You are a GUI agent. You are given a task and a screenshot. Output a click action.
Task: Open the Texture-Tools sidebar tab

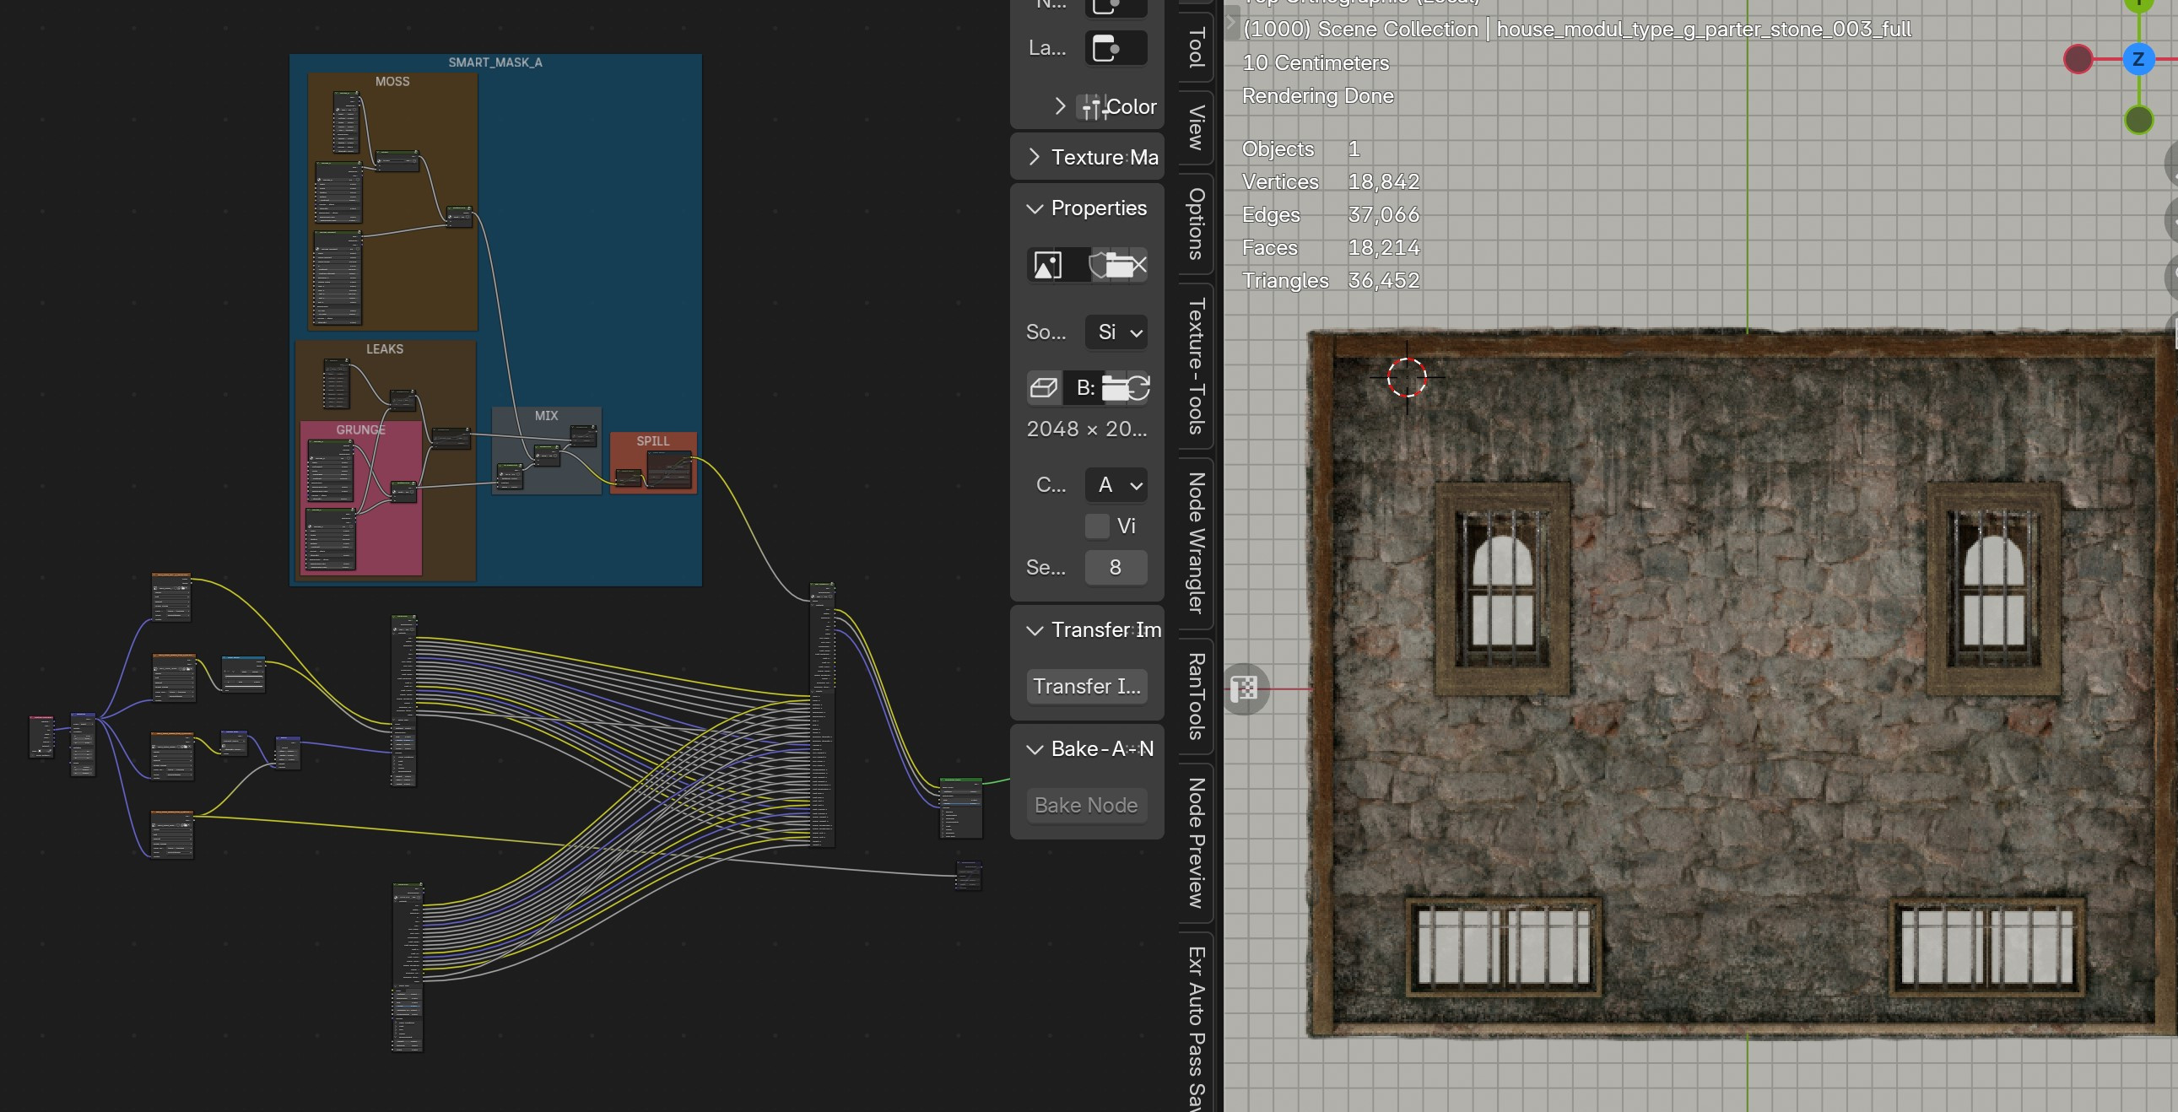1197,366
